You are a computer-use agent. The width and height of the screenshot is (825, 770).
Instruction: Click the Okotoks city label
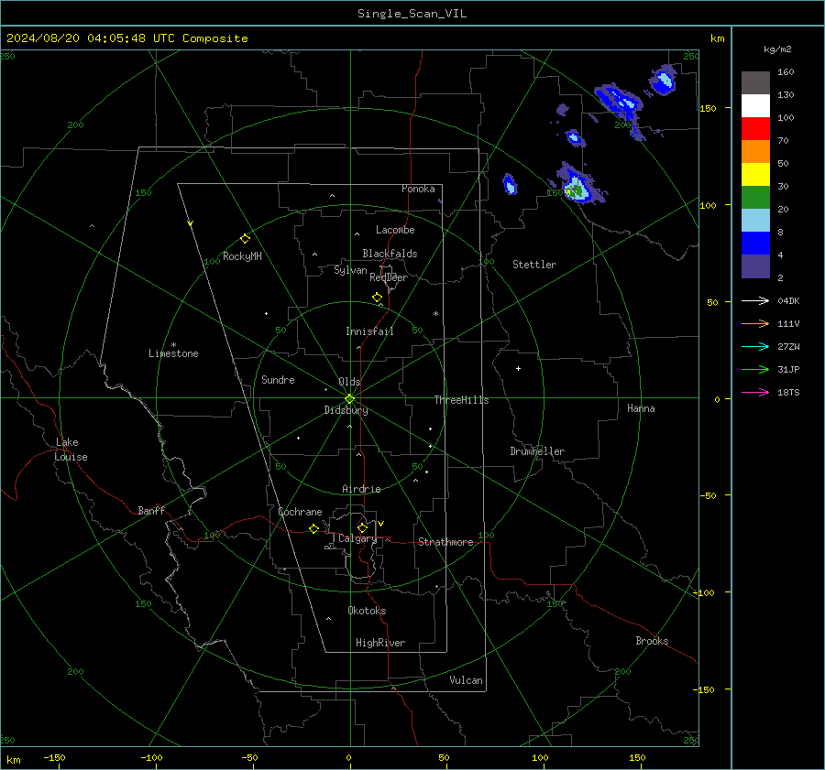367,611
